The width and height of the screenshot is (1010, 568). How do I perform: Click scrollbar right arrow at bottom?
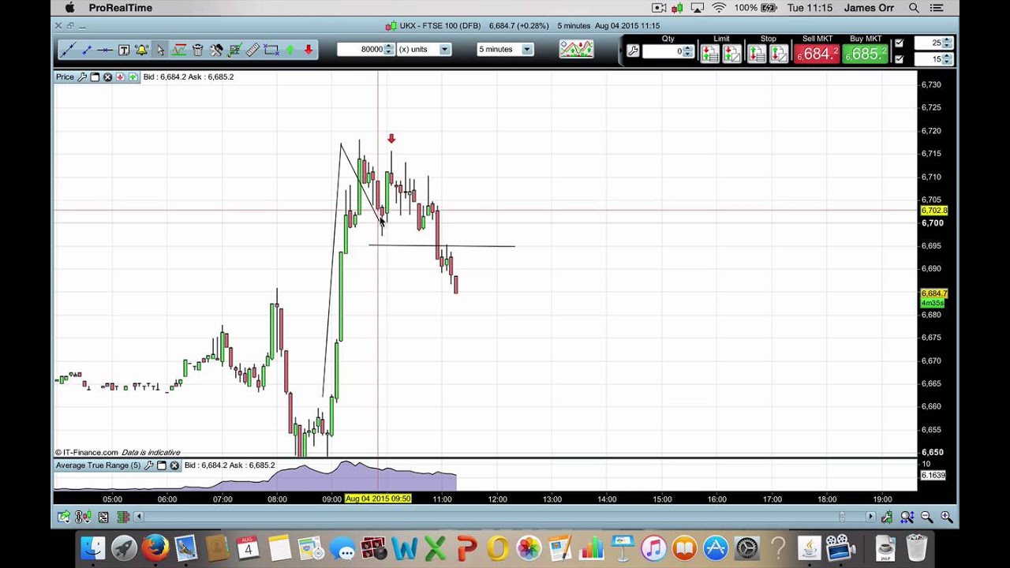coord(870,517)
